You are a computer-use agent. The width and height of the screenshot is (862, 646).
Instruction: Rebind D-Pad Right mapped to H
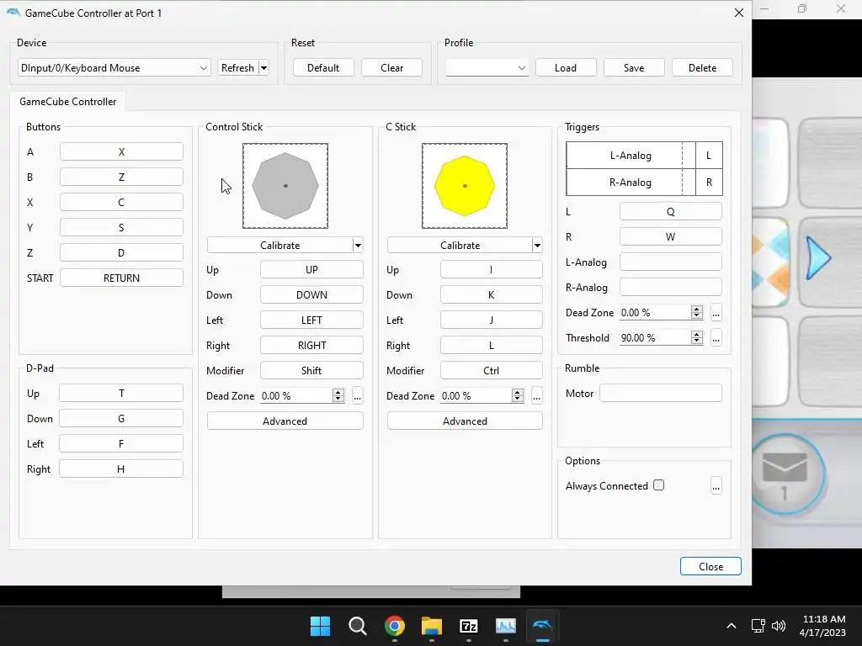121,469
